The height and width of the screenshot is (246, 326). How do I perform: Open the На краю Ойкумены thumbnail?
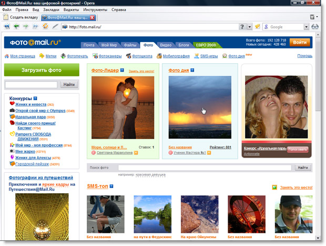[200, 214]
